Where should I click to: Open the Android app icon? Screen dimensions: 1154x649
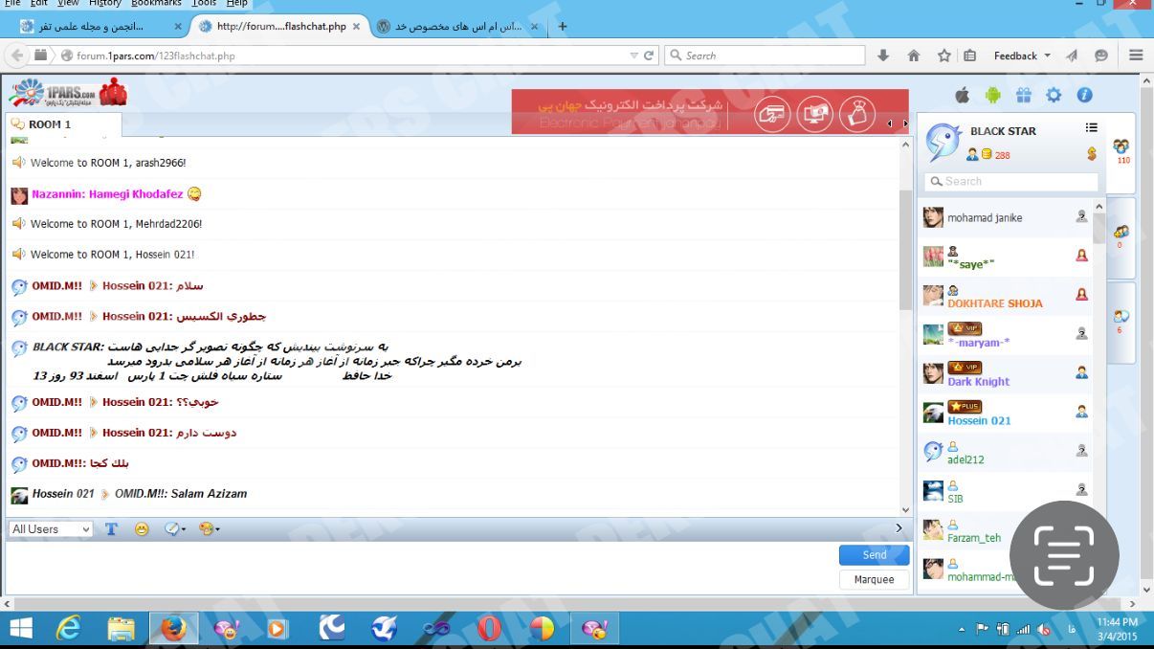993,95
